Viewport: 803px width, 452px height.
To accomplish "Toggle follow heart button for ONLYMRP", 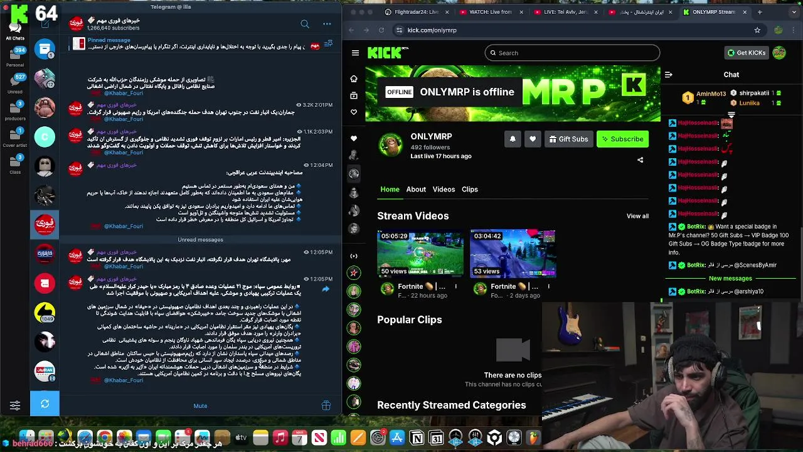I will click(533, 139).
